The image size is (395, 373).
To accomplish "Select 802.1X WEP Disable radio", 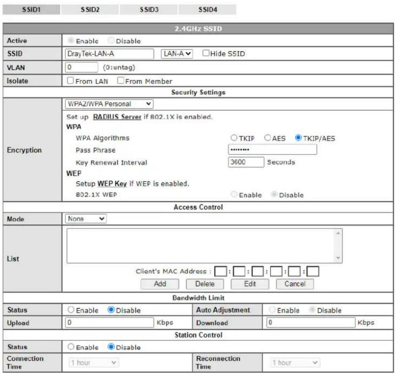I will click(274, 194).
